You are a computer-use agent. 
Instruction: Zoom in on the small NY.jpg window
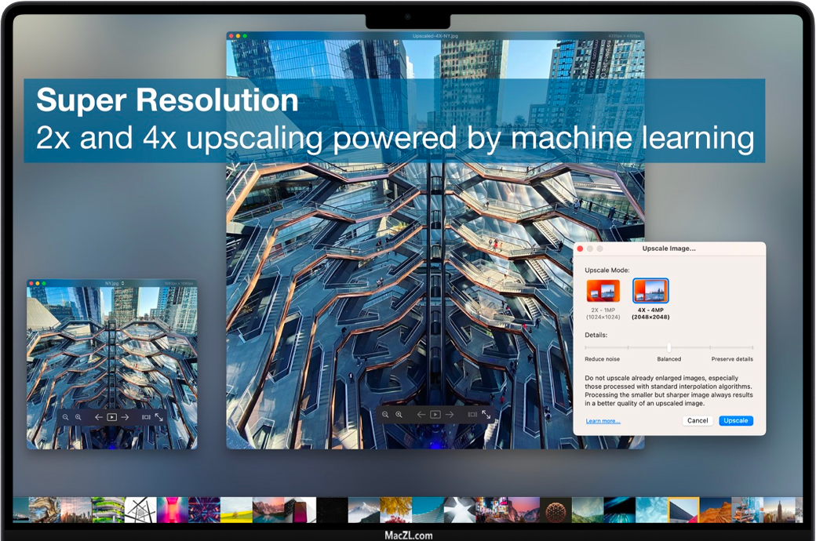pyautogui.click(x=78, y=418)
